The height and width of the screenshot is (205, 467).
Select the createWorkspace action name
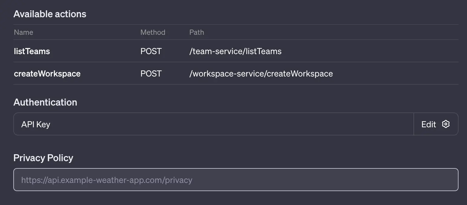[47, 73]
